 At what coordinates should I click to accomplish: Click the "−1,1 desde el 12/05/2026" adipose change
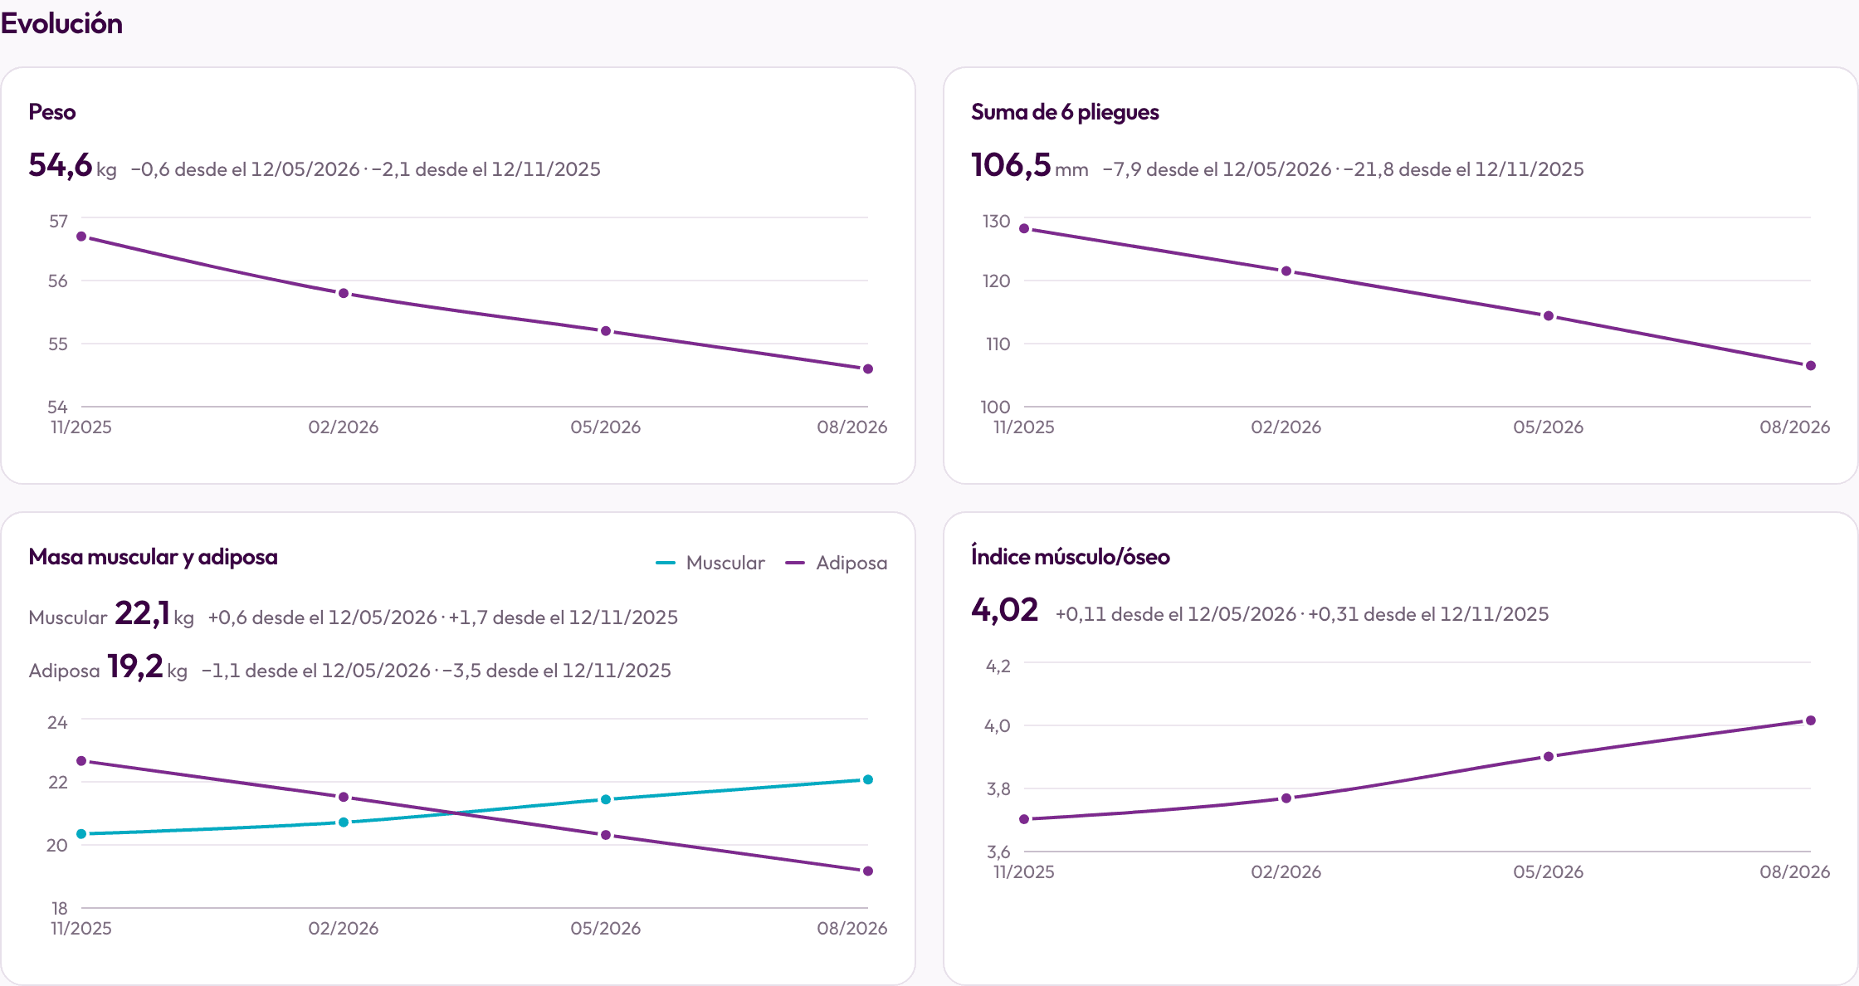(316, 671)
